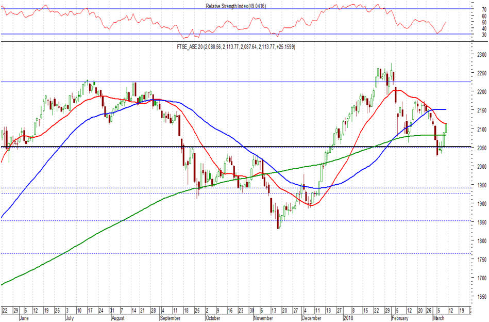The width and height of the screenshot is (489, 322).
Task: Select the 50 level on RSI axis
Action: 484,23
